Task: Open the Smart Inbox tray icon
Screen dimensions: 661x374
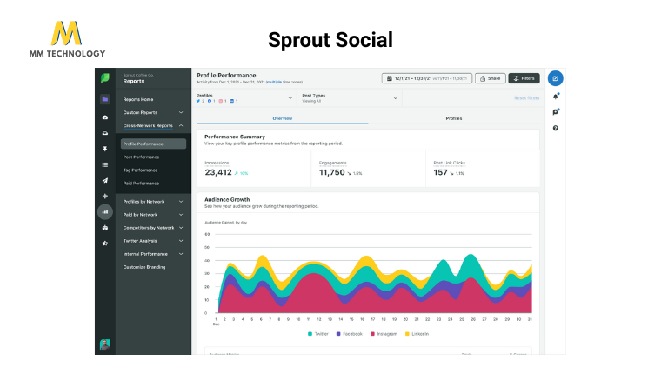Action: pyautogui.click(x=105, y=133)
